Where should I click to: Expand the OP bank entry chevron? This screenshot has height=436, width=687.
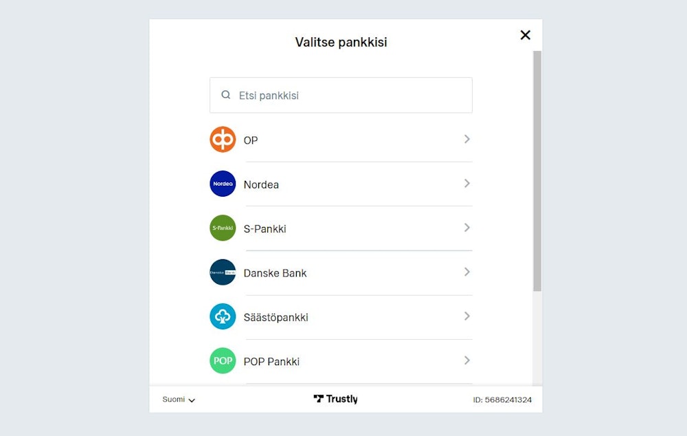467,140
